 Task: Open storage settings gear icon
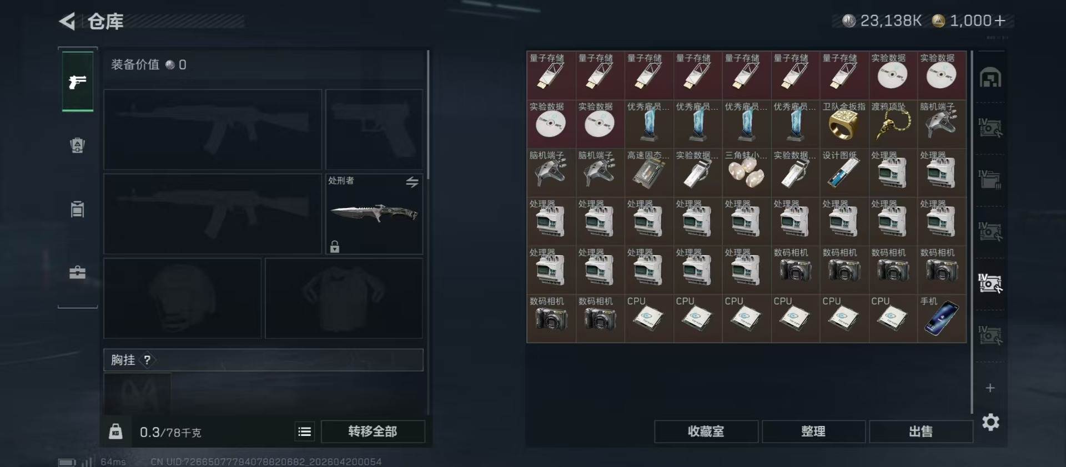coord(990,423)
